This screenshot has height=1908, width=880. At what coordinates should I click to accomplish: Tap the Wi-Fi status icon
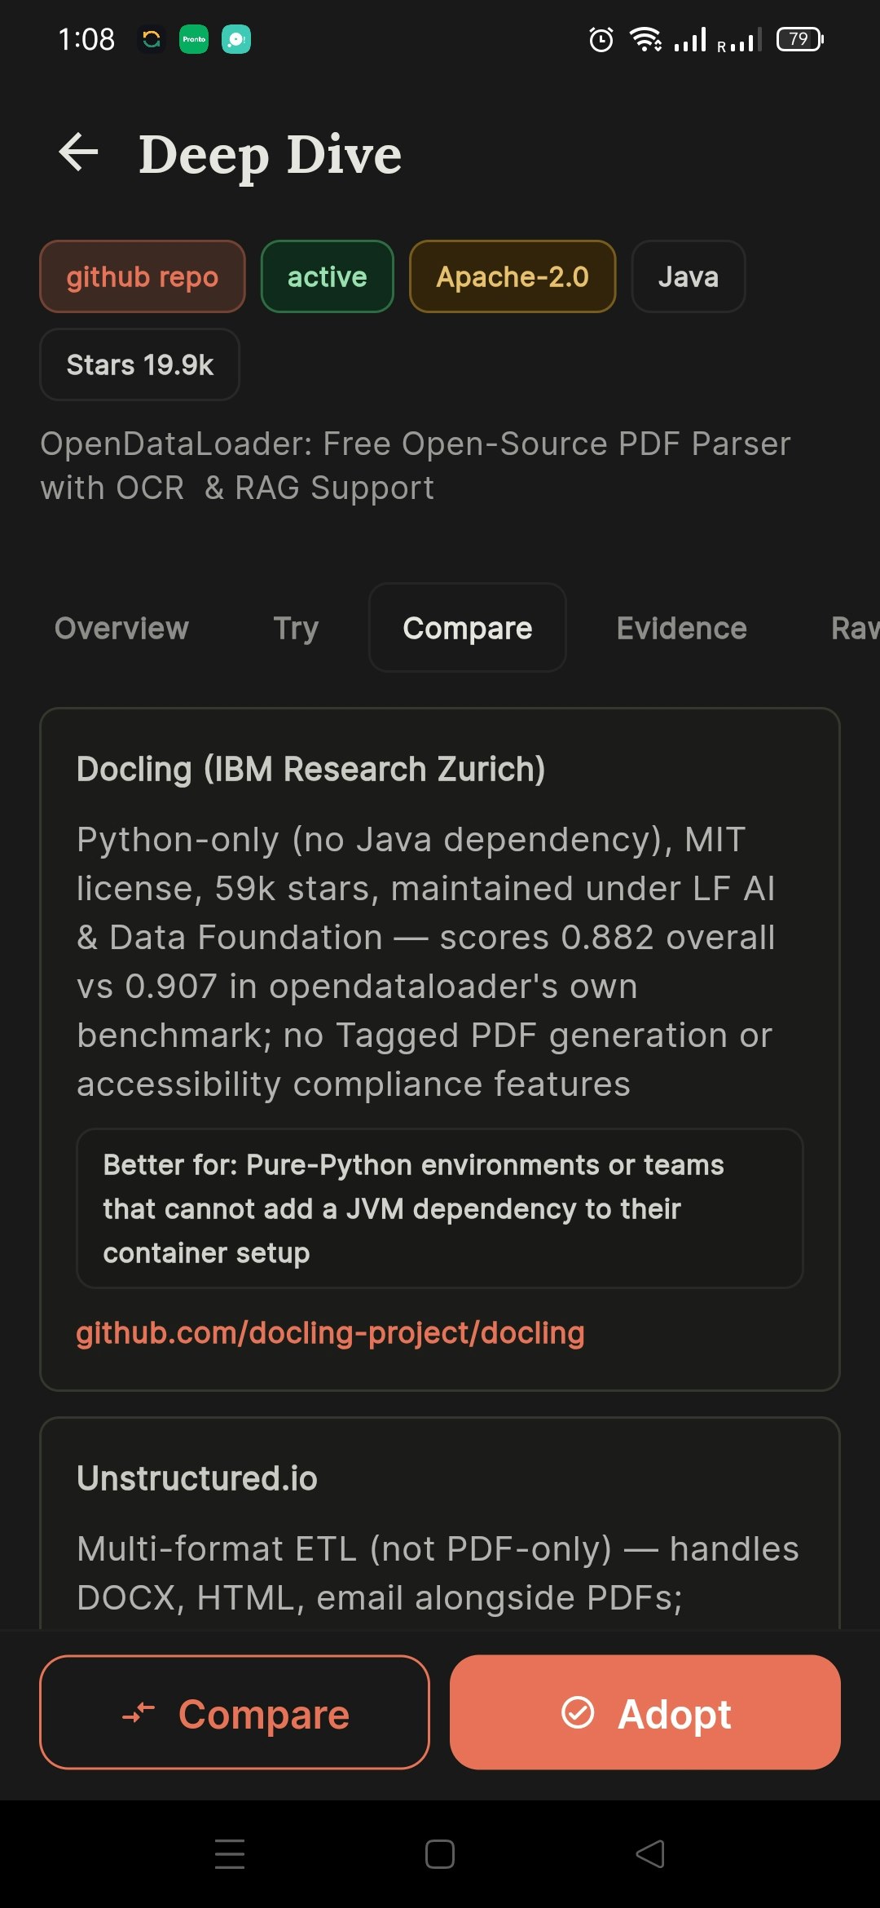coord(645,39)
